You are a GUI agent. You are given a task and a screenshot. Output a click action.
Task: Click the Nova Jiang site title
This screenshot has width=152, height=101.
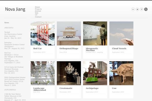click(15, 9)
